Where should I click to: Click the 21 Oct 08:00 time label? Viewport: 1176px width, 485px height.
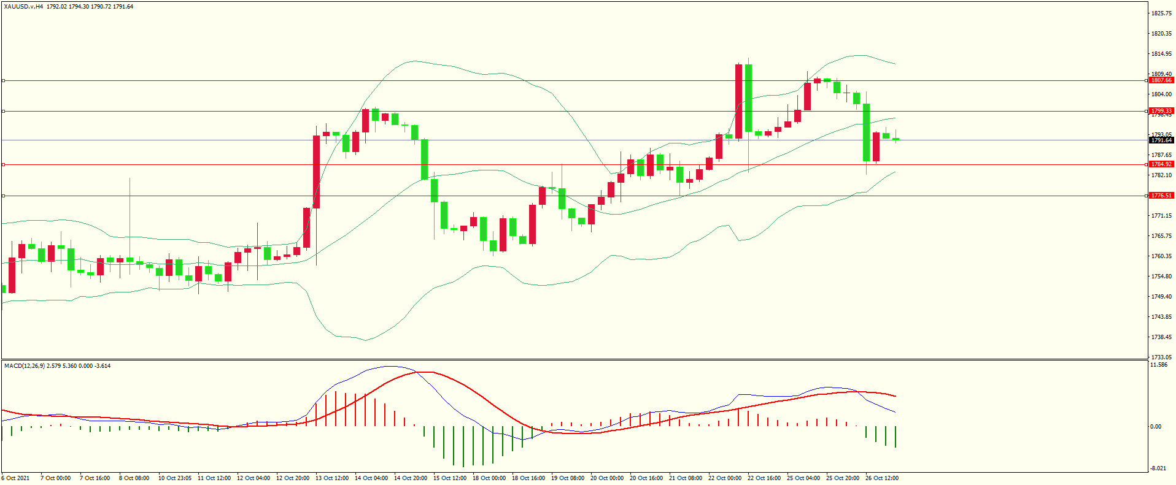tap(686, 478)
